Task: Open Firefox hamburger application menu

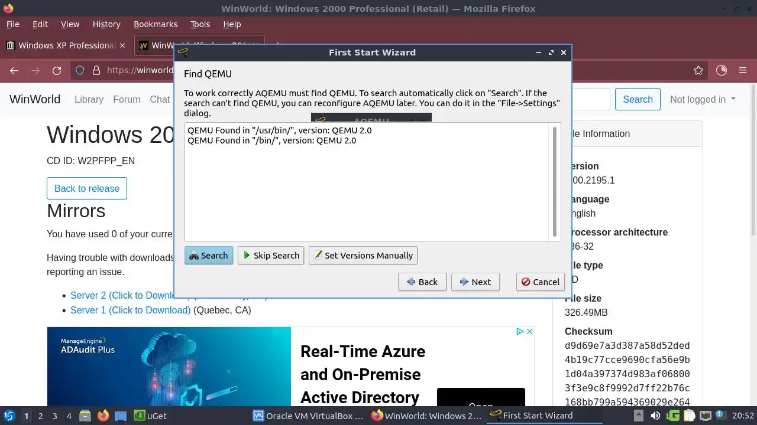Action: (x=743, y=71)
